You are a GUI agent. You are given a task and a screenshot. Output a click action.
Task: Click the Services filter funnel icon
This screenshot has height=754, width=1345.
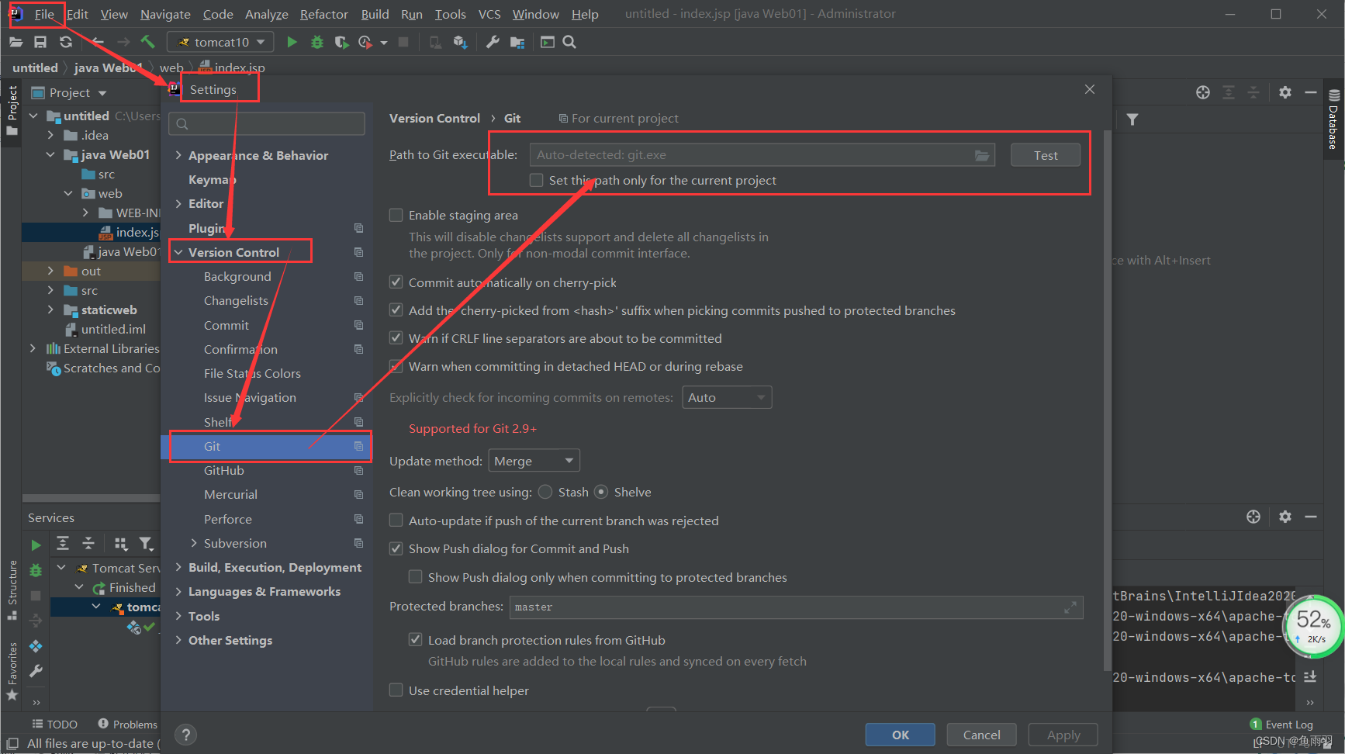point(145,544)
